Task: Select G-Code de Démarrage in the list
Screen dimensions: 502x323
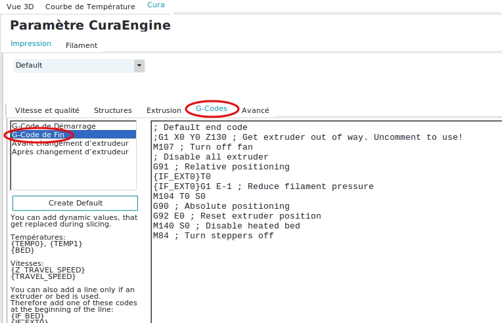Action: click(54, 126)
